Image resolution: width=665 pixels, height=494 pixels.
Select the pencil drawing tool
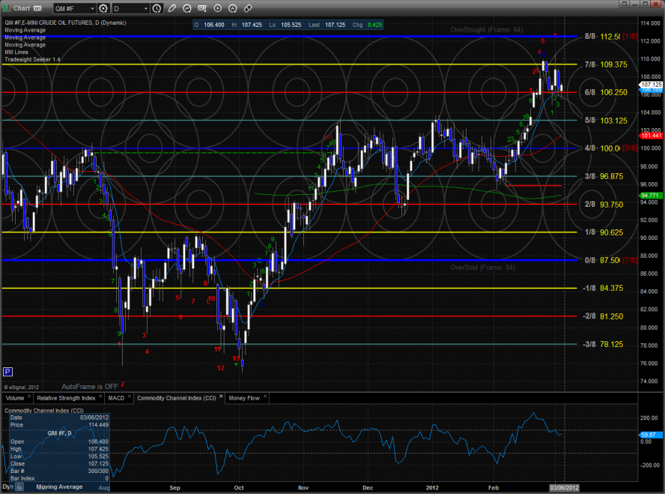pos(173,8)
